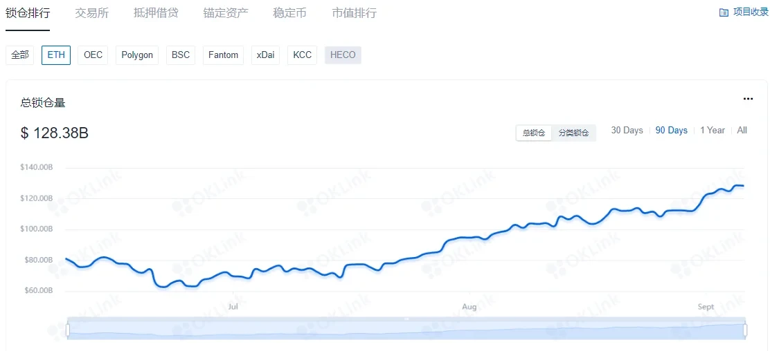
Task: Filter locked value by BSC
Action: tap(181, 55)
